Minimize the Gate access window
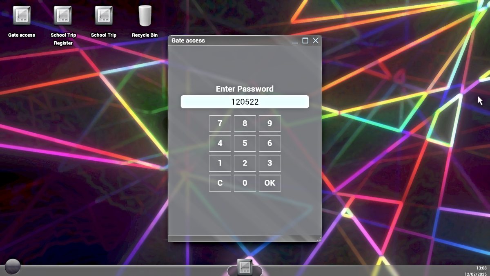 (x=295, y=40)
